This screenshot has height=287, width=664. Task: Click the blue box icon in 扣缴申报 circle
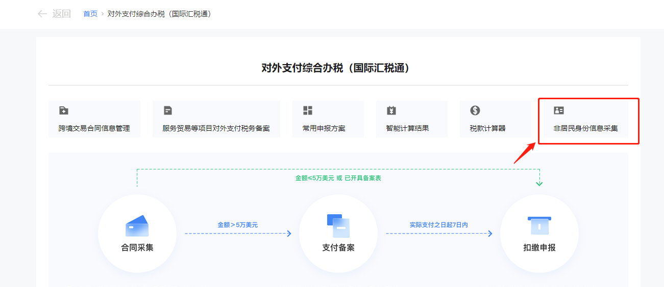(539, 225)
